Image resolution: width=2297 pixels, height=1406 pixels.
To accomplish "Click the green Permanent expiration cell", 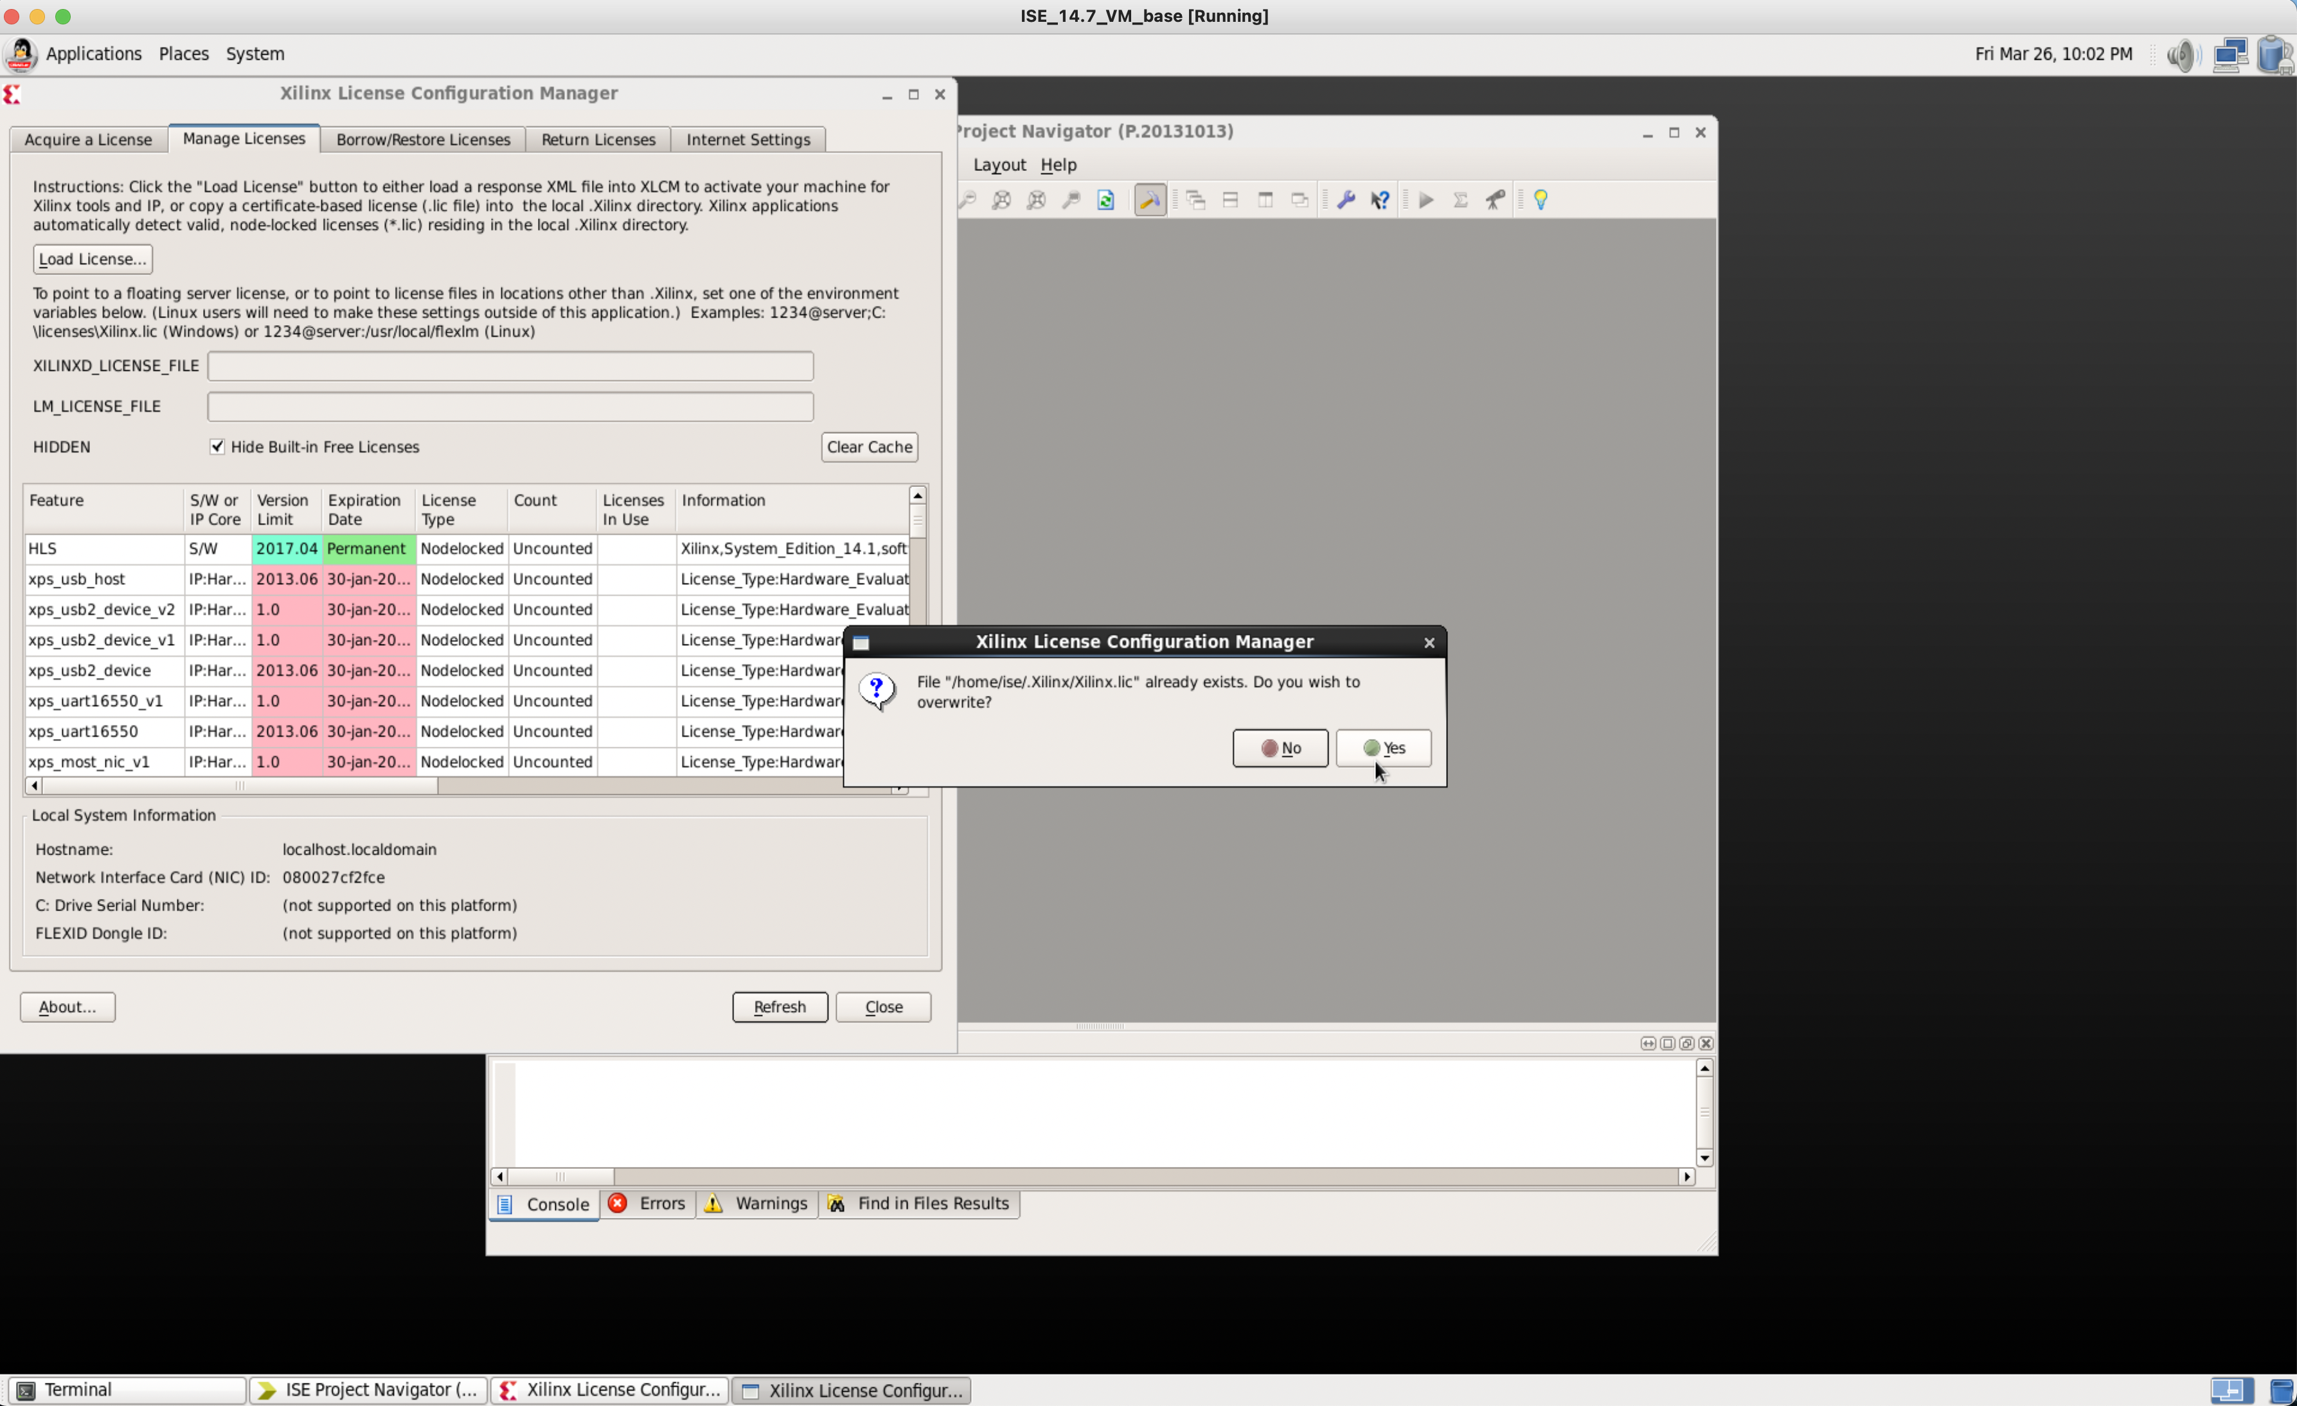I will (x=368, y=548).
